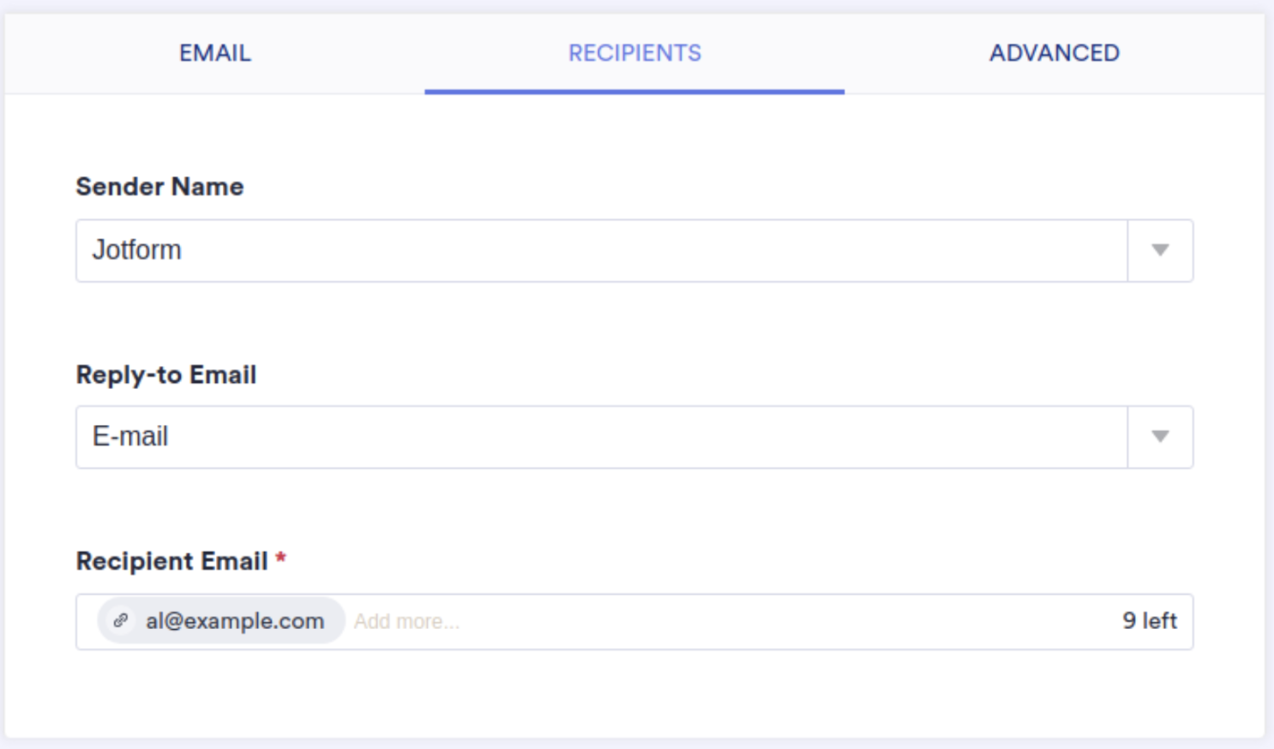Click the "9 left" recipients counter
Screen dimensions: 1274x749
[1149, 620]
